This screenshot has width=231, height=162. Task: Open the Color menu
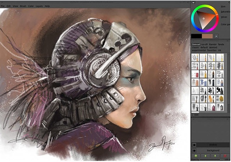coord(31,6)
